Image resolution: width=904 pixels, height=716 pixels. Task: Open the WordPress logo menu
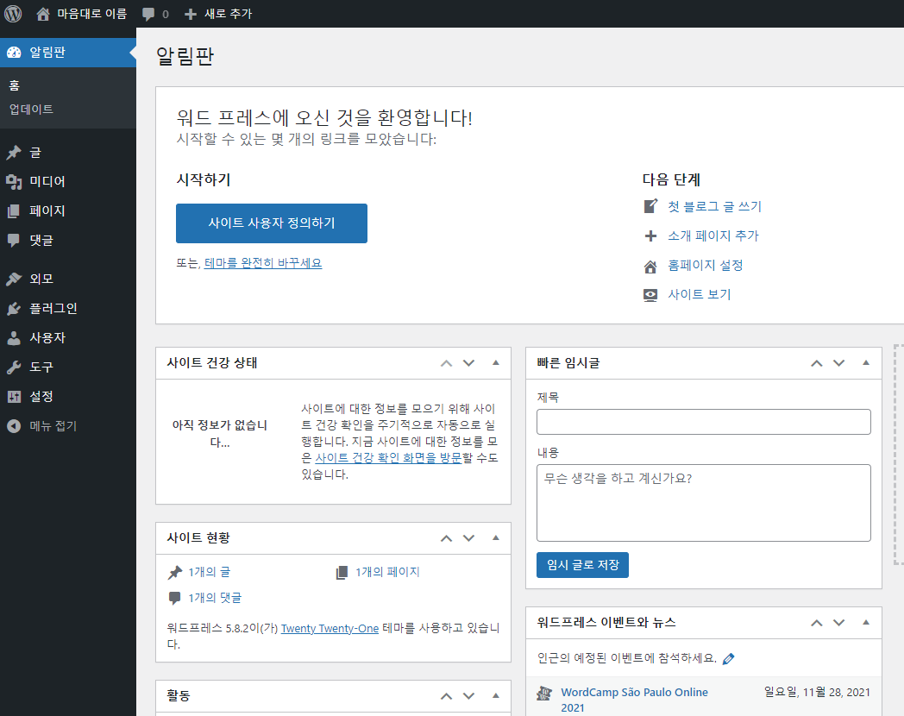coord(13,13)
